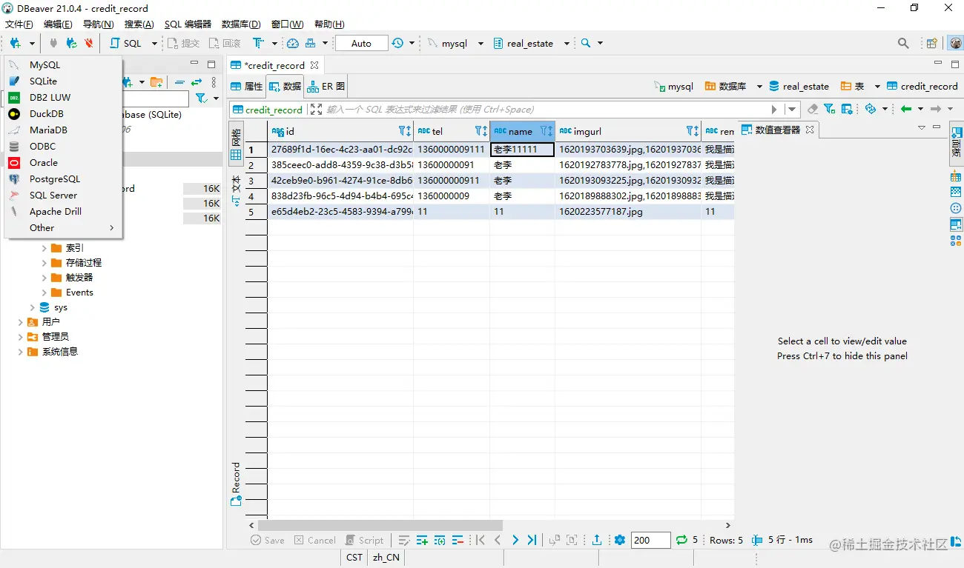Commit the current transaction

(x=183, y=42)
